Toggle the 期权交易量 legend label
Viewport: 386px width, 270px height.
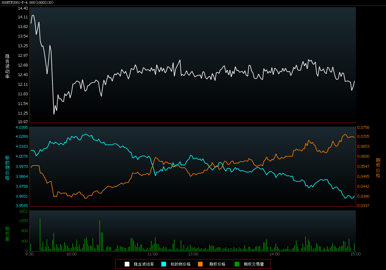pyautogui.click(x=254, y=264)
